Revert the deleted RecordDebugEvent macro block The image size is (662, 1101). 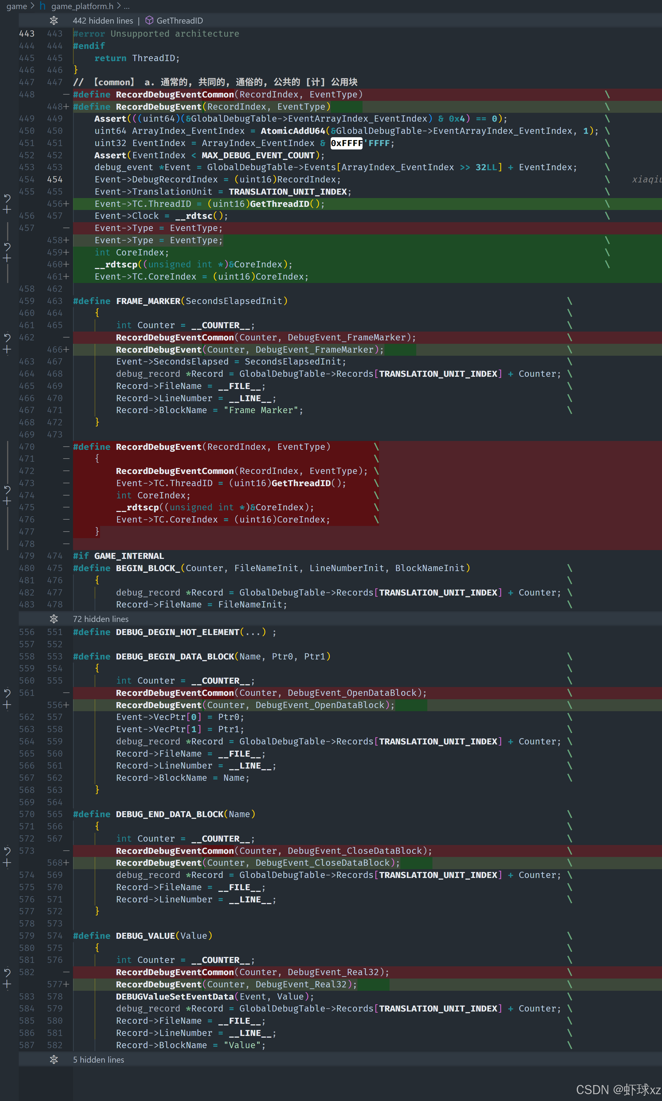tap(7, 490)
